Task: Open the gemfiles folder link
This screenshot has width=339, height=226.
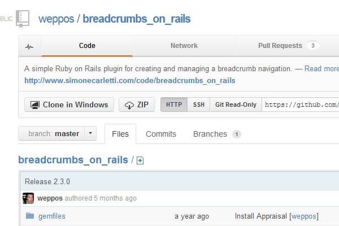Action: pyautogui.click(x=50, y=216)
